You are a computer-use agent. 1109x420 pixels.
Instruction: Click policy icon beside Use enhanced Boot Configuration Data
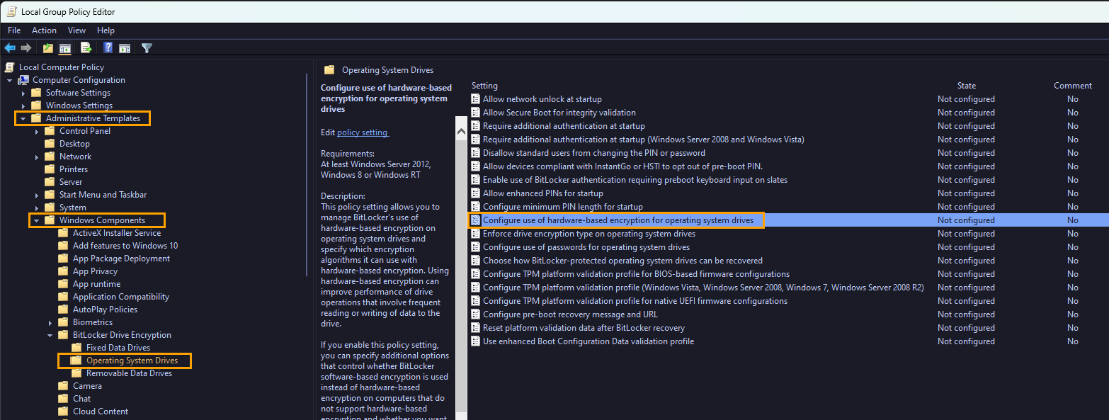476,341
